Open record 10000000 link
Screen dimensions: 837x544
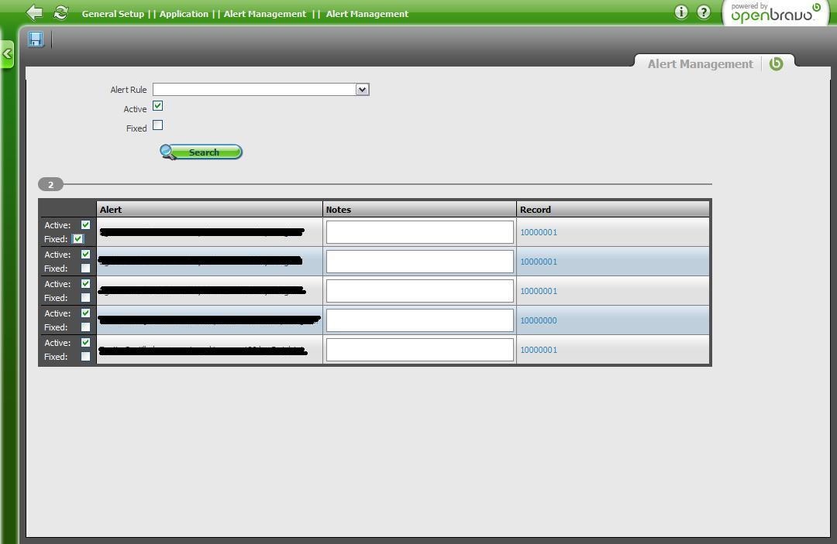point(539,320)
